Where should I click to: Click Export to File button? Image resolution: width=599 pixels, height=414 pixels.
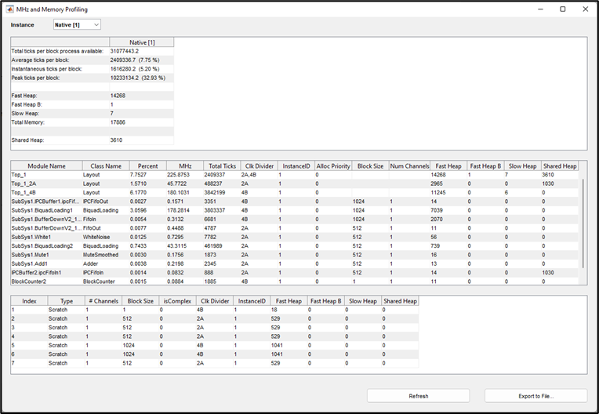click(535, 396)
